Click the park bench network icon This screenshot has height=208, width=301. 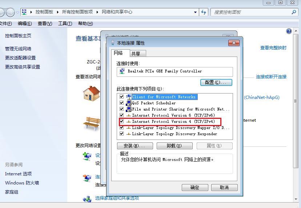point(92,124)
